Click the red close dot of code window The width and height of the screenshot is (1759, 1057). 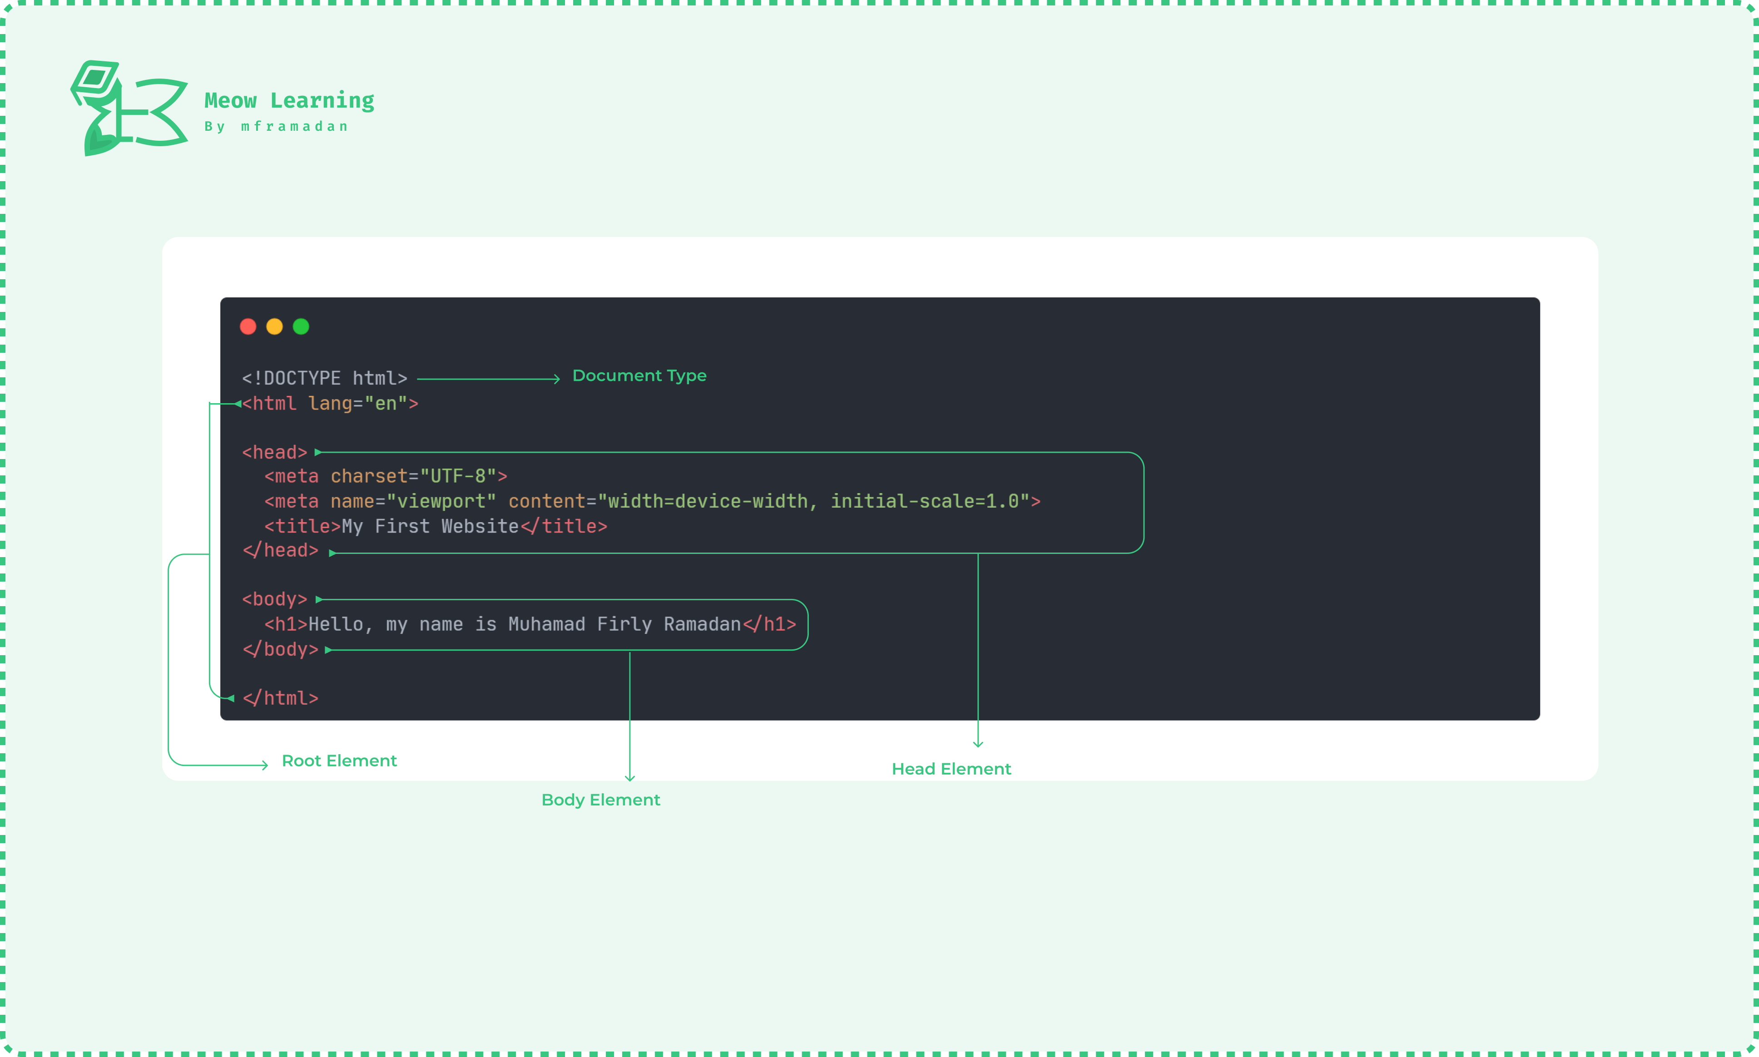(x=248, y=326)
